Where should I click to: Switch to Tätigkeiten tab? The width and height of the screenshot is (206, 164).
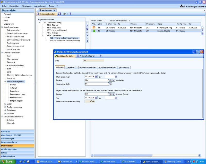tap(71, 67)
